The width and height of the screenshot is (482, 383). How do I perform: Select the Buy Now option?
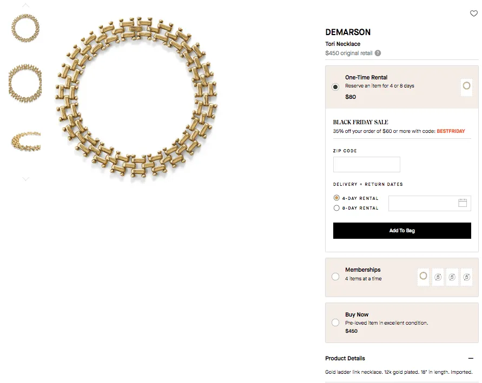pyautogui.click(x=335, y=322)
